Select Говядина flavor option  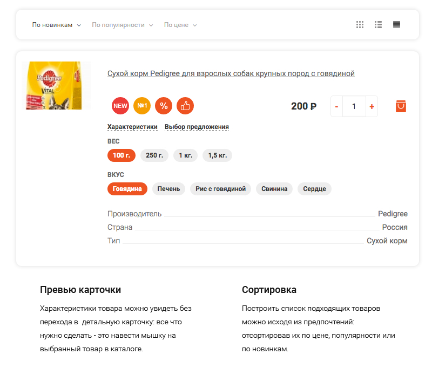[127, 189]
